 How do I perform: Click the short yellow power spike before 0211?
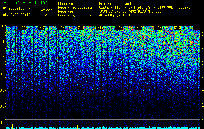click(13, 126)
